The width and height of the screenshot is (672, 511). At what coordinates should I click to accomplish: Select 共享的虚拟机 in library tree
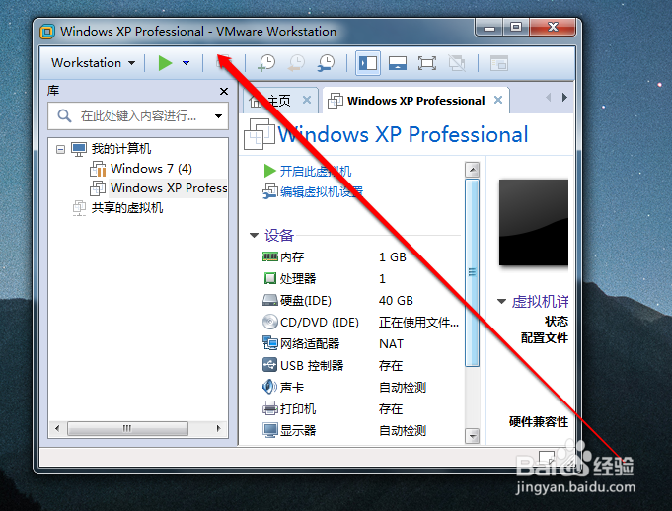[127, 208]
